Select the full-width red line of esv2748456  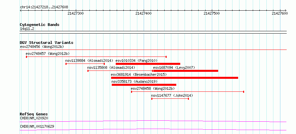point(153,50)
